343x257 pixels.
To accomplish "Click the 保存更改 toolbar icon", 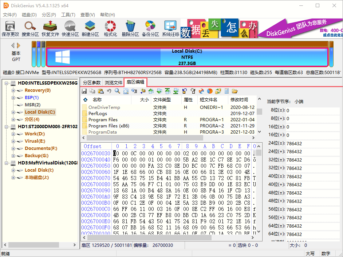I will pos(10,28).
